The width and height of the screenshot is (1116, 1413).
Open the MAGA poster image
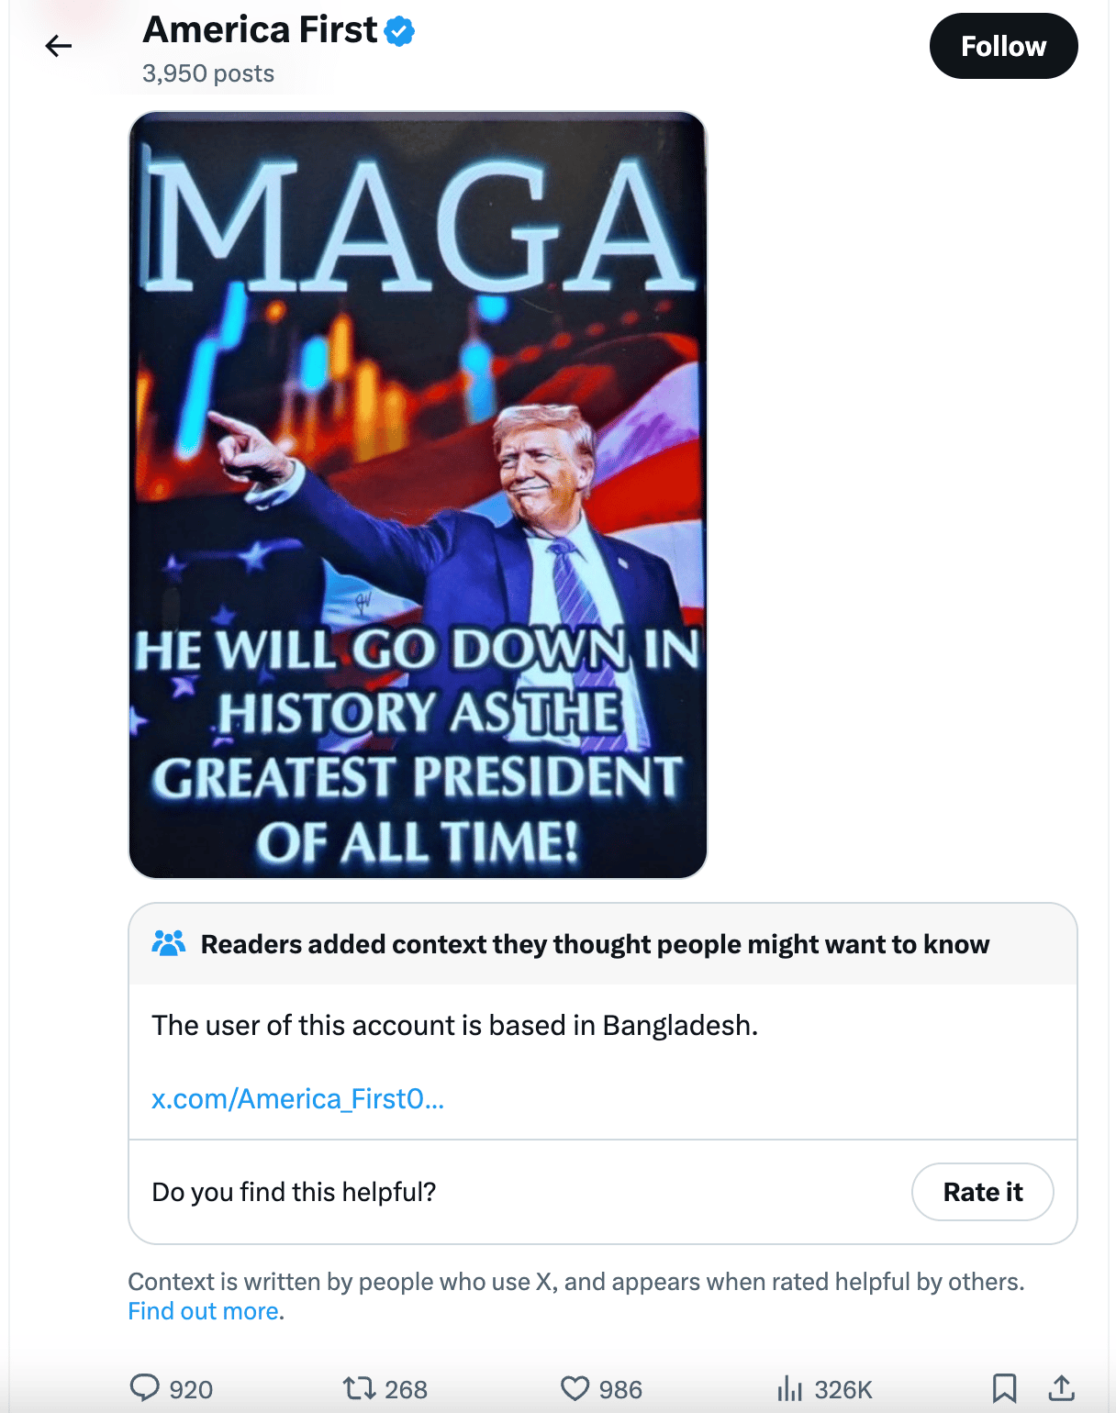[418, 495]
